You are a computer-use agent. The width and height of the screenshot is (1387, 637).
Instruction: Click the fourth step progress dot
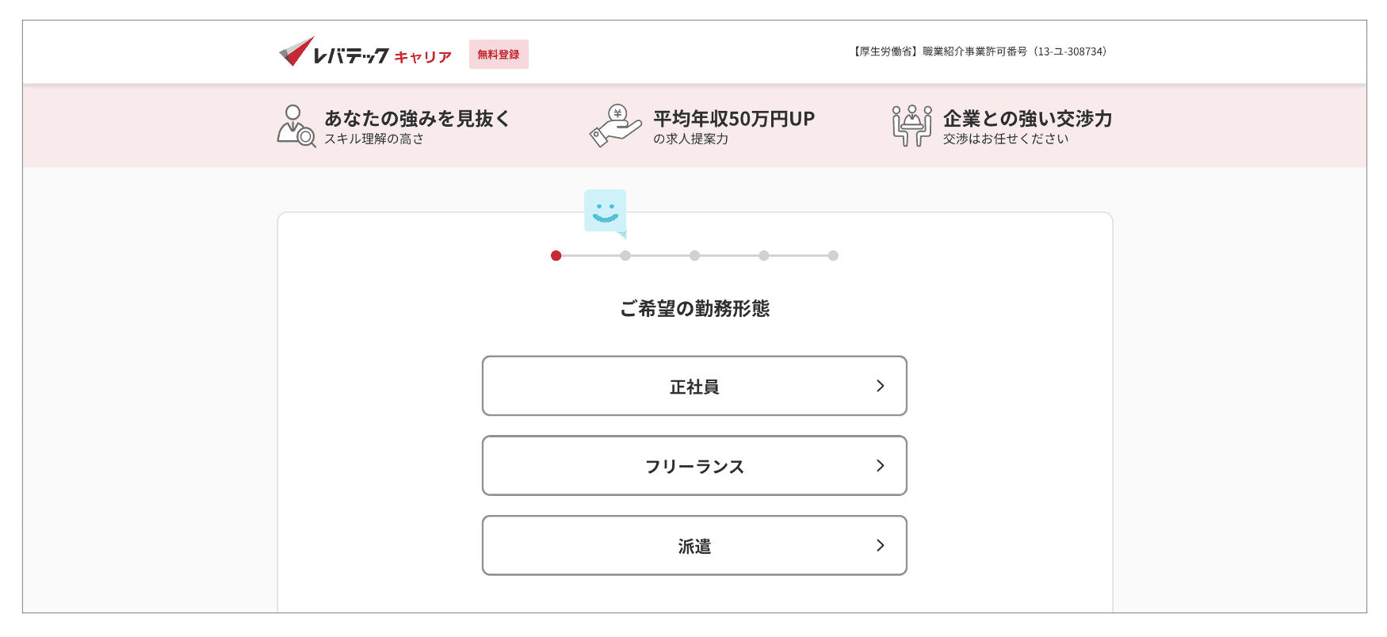pyautogui.click(x=764, y=256)
